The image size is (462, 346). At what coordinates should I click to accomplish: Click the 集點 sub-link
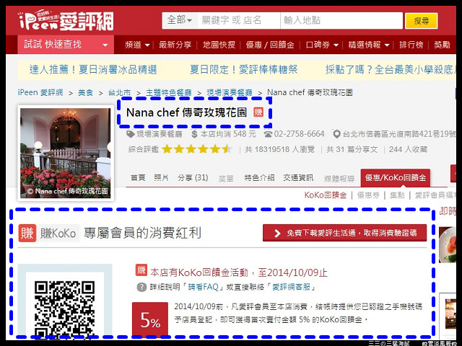click(397, 195)
